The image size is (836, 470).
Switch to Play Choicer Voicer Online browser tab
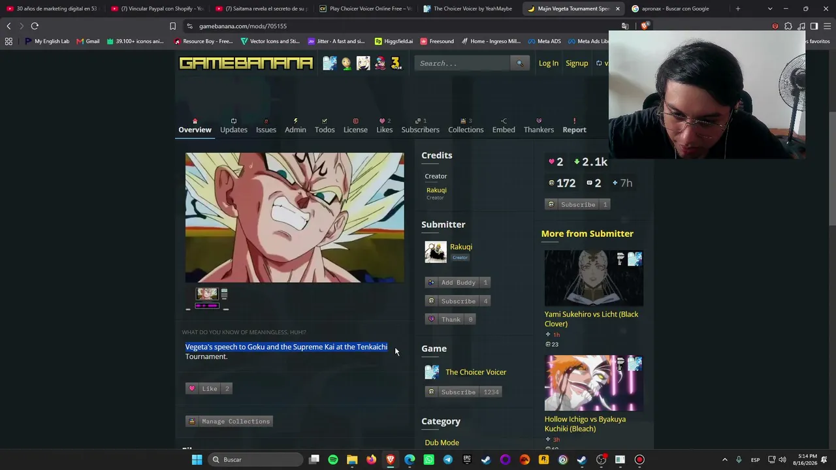365,8
